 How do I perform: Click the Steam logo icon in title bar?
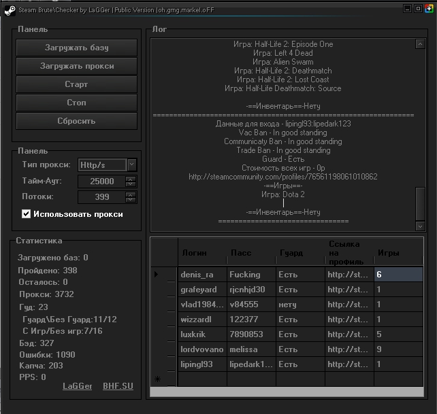[x=10, y=11]
